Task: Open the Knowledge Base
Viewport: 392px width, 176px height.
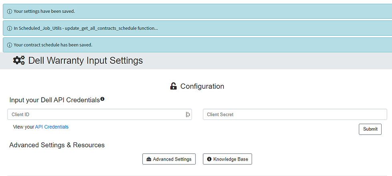Action: tap(227, 159)
